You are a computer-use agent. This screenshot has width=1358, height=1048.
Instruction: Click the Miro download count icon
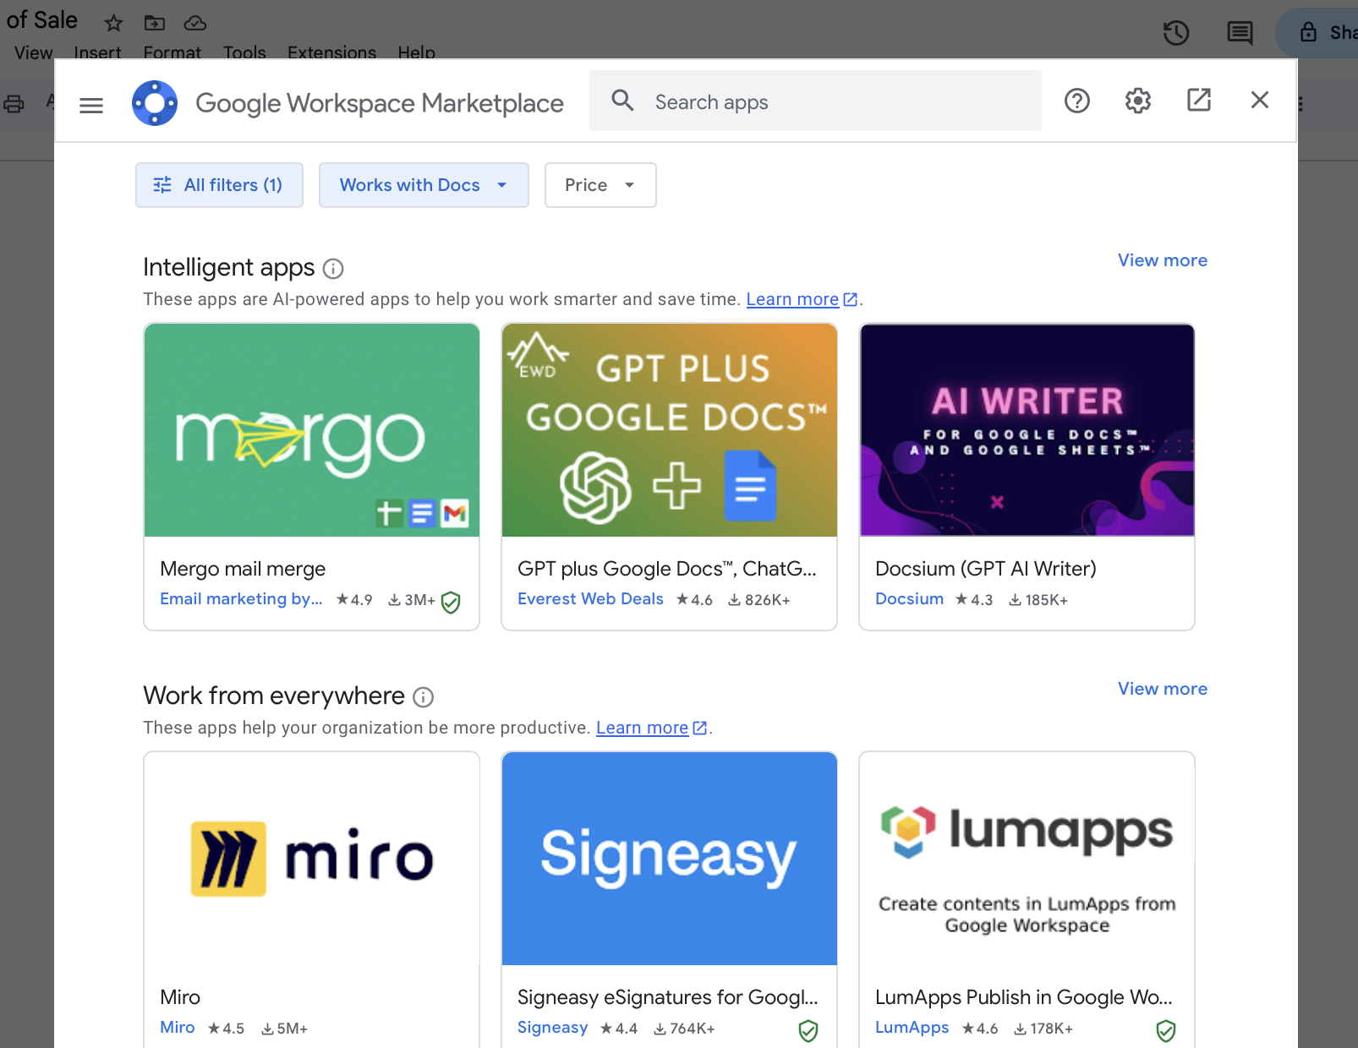click(x=267, y=1029)
